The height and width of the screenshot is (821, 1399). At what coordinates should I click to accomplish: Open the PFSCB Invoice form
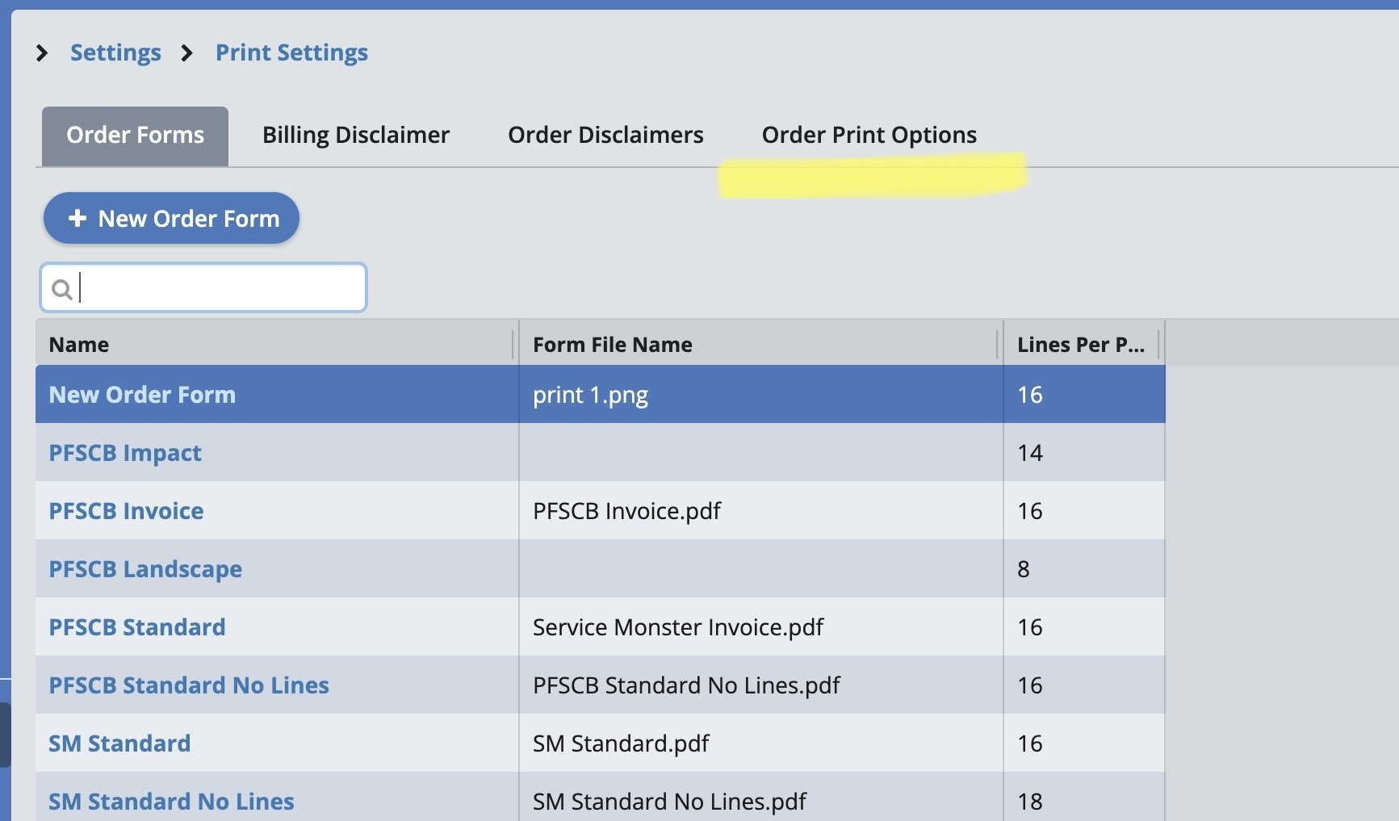(126, 511)
